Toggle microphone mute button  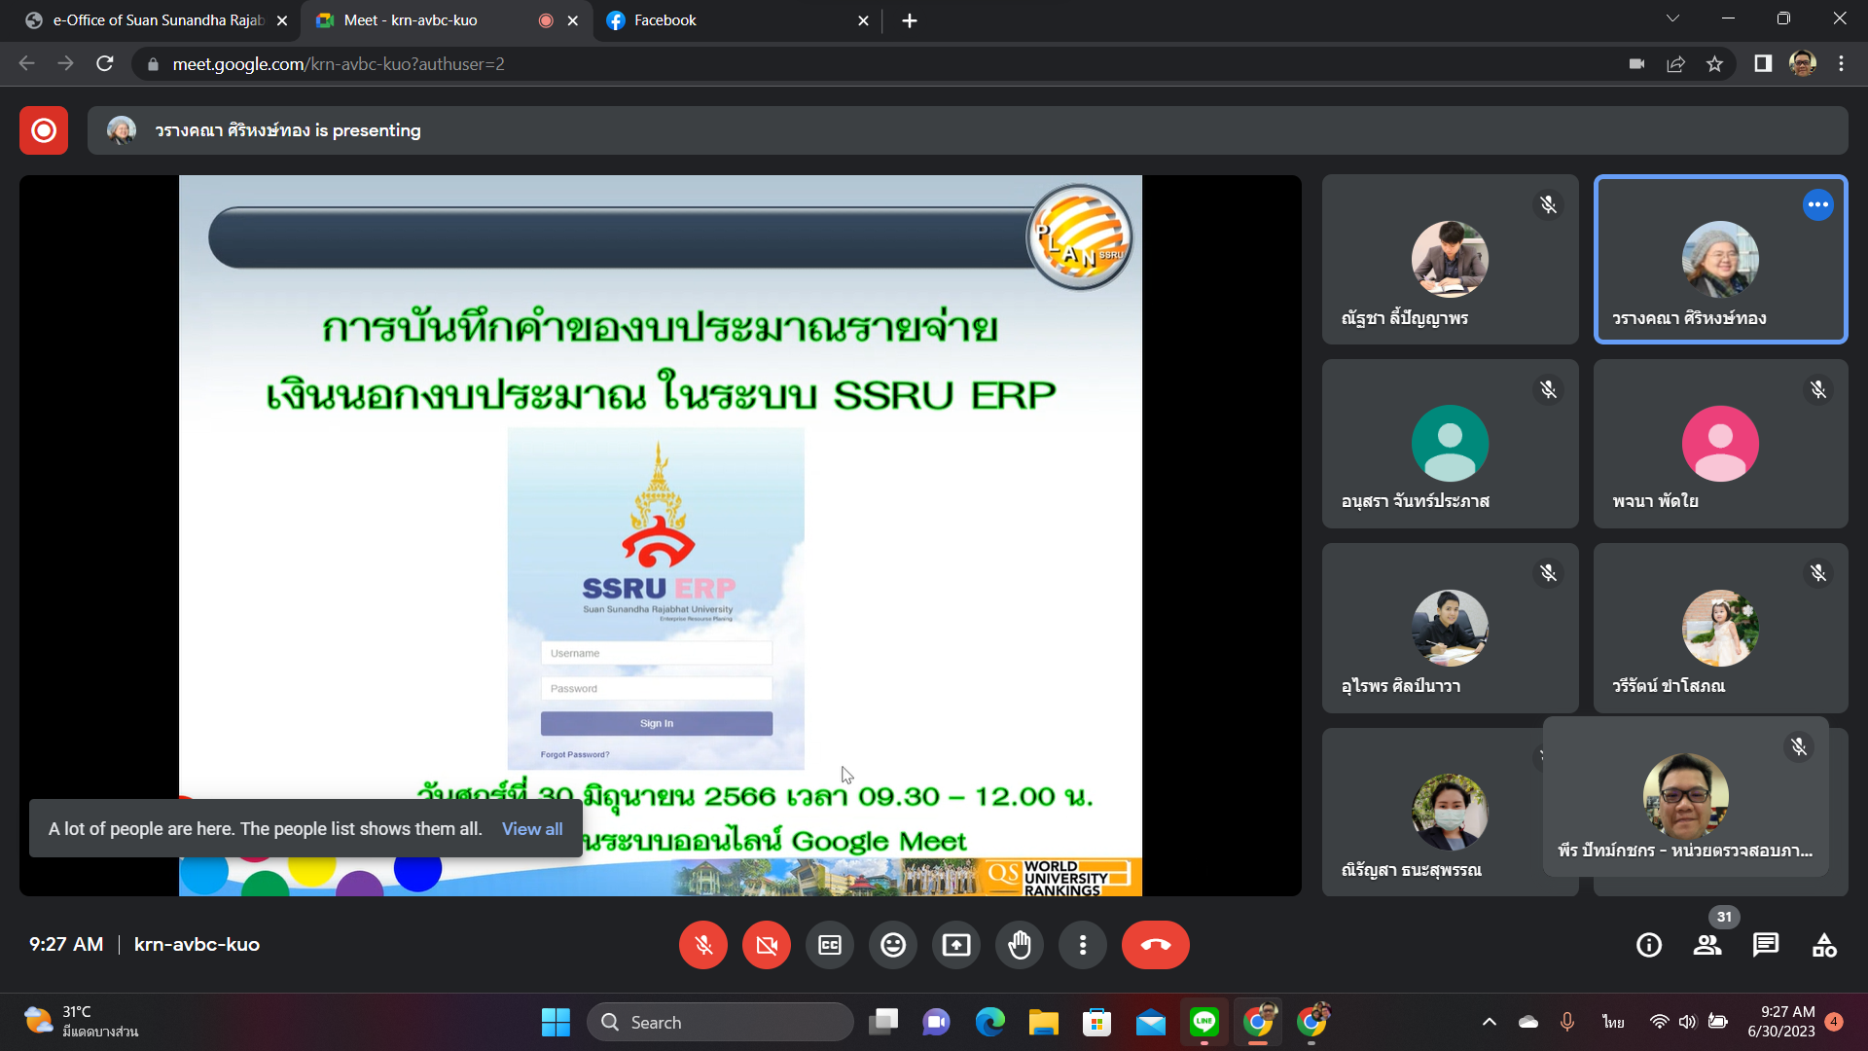pos(703,945)
